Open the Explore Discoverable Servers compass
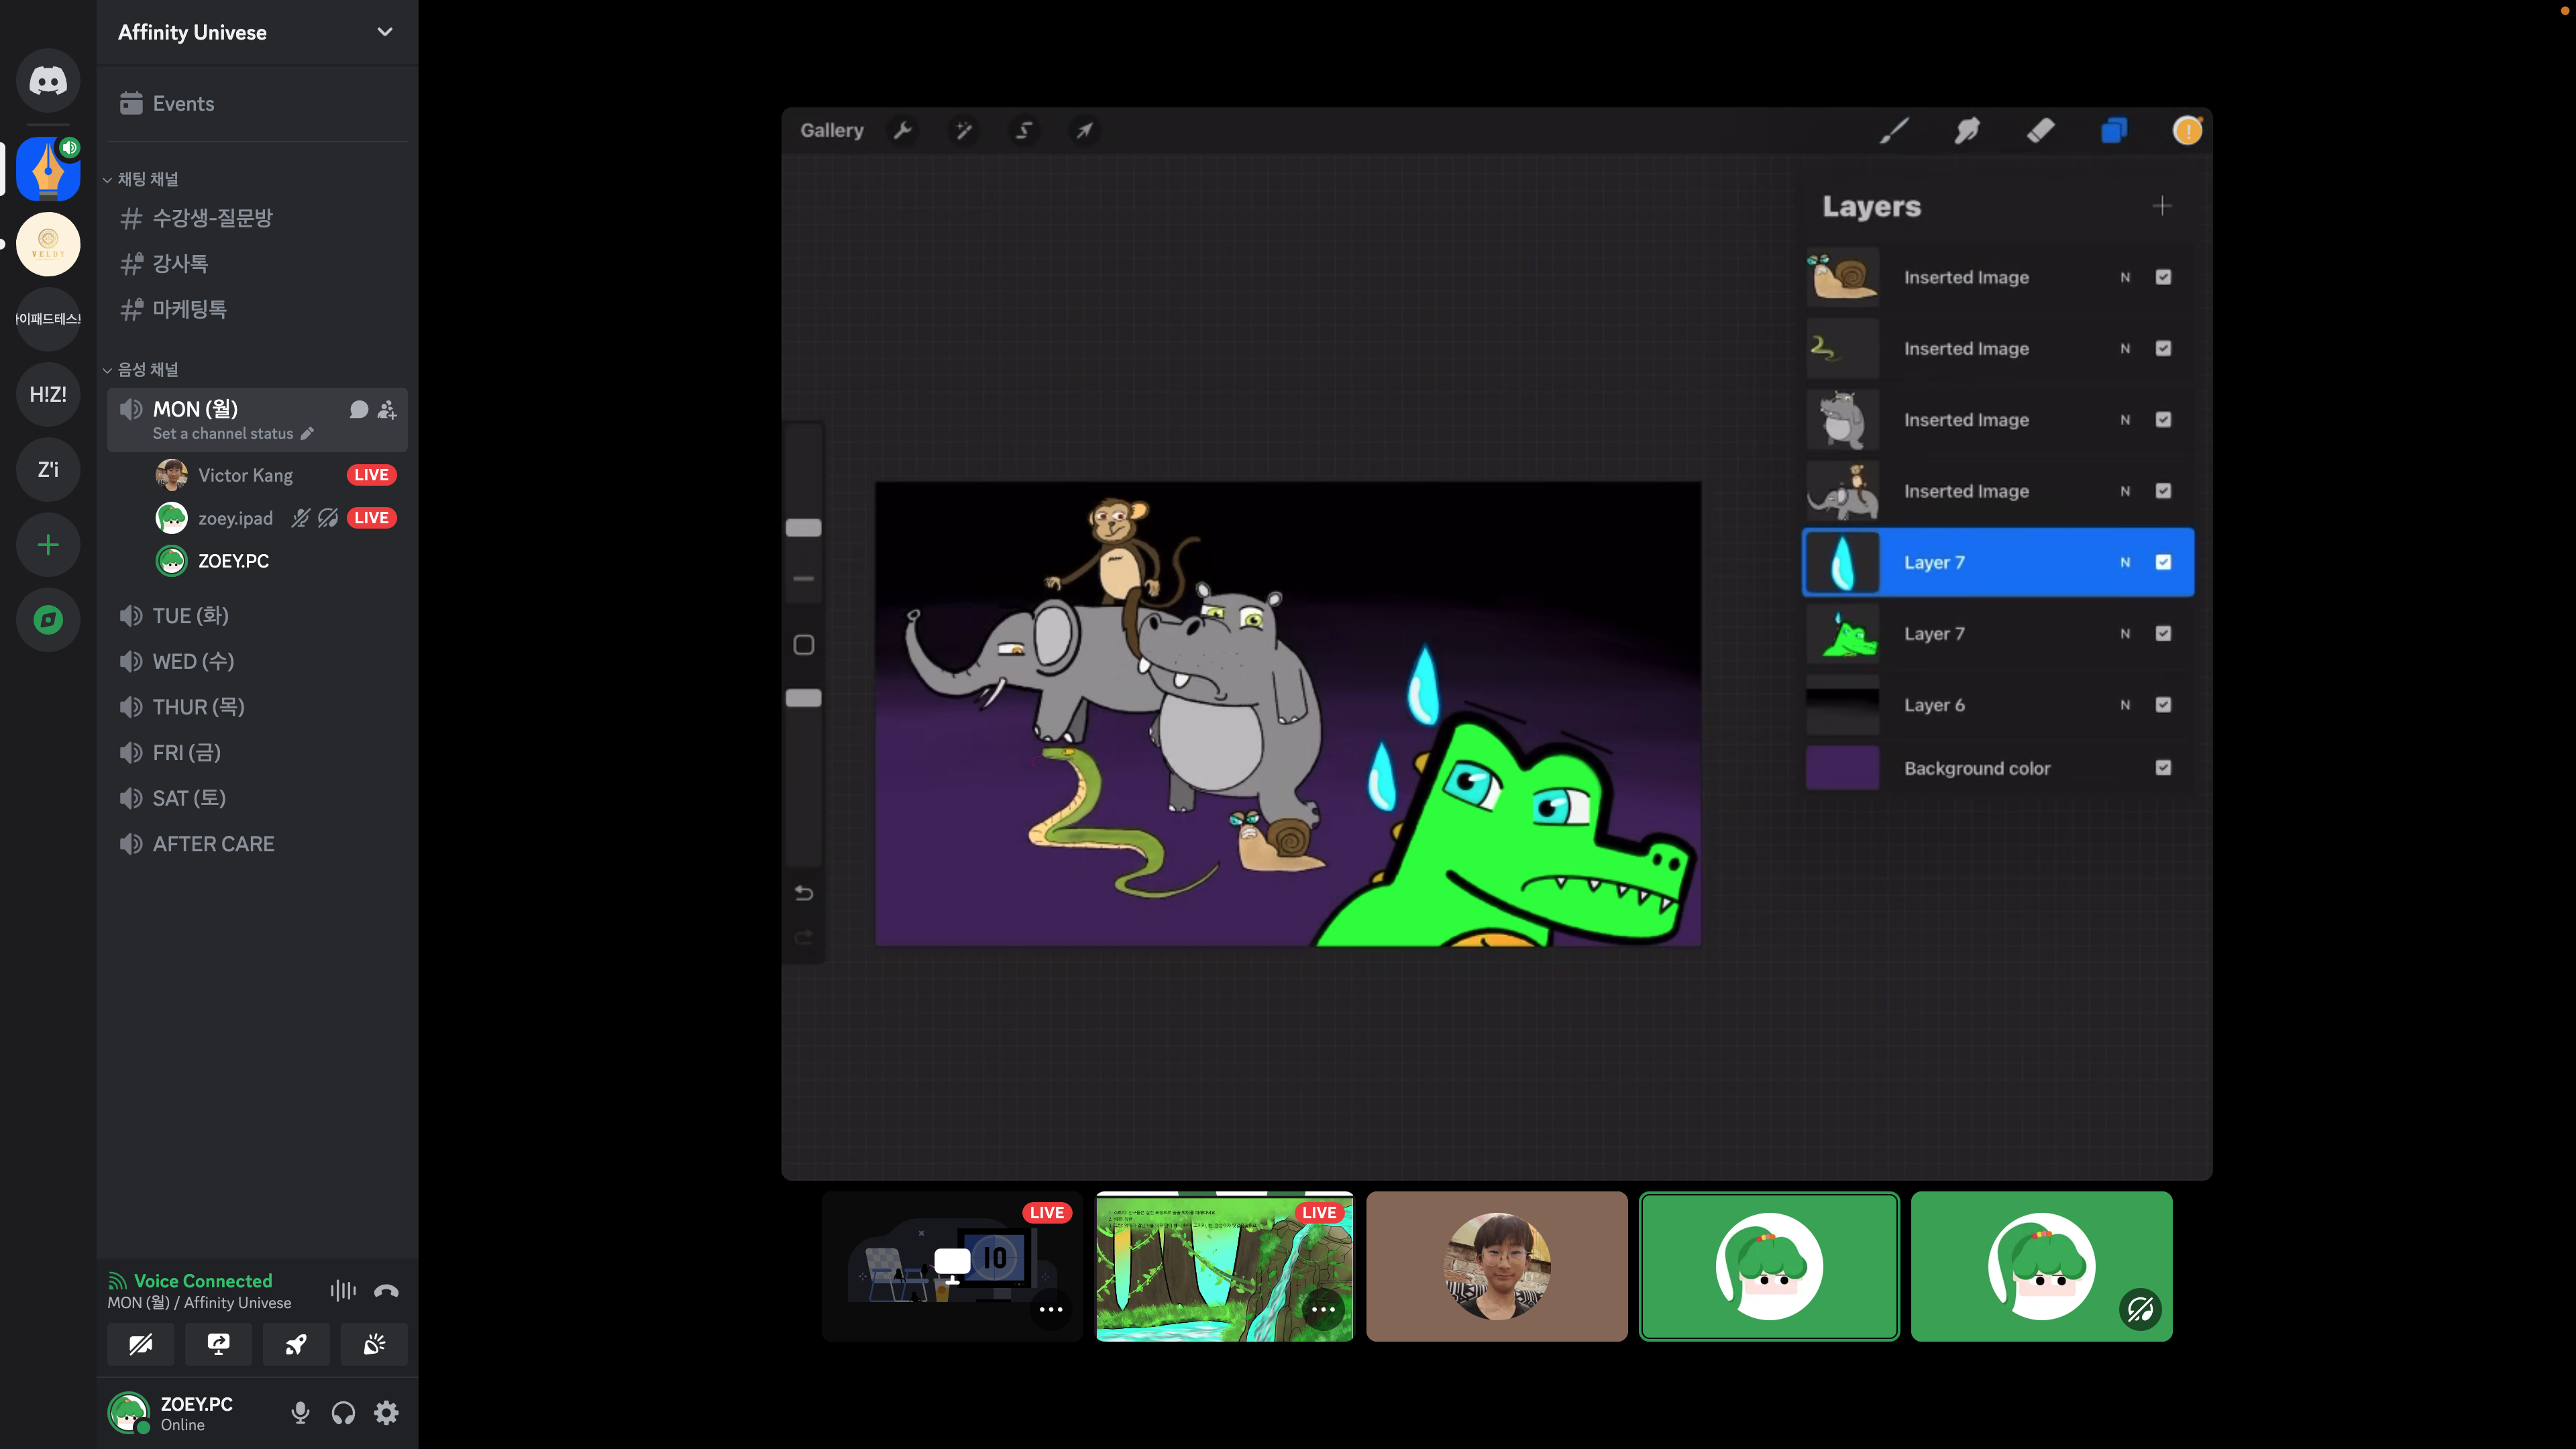 (x=48, y=620)
